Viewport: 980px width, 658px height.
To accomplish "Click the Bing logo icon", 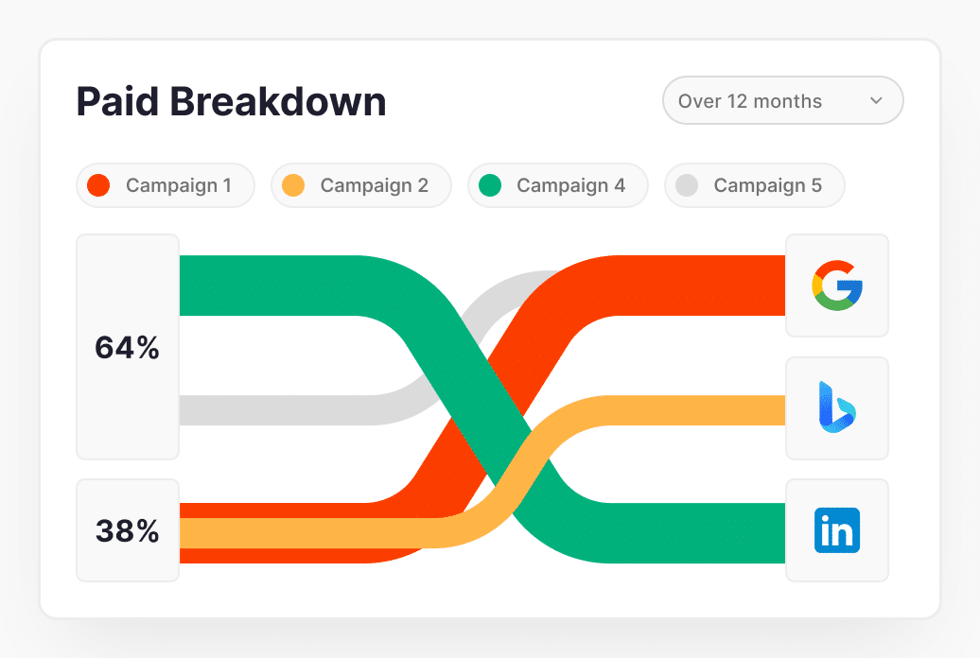I will coord(837,407).
